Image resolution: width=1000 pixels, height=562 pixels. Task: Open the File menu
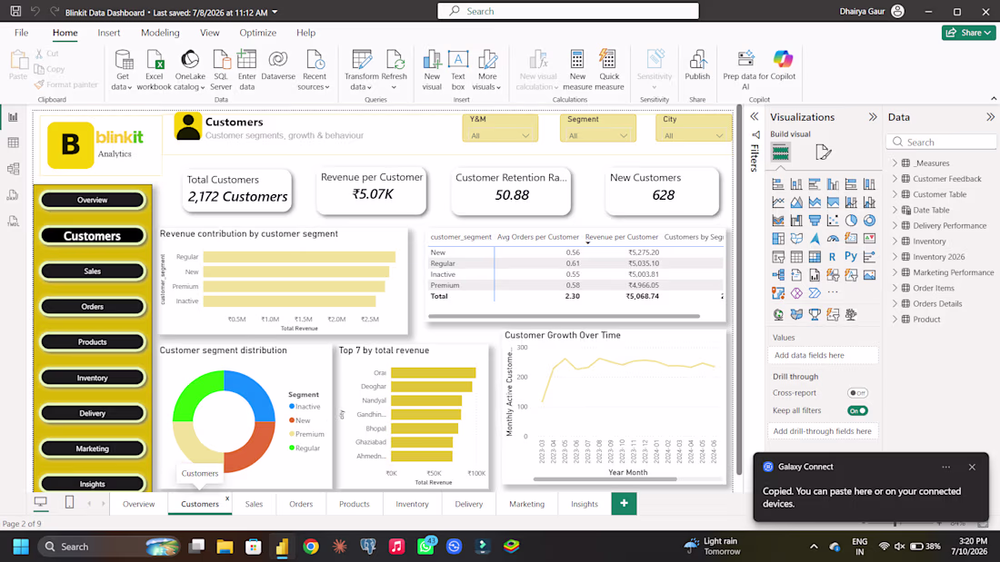coord(21,33)
